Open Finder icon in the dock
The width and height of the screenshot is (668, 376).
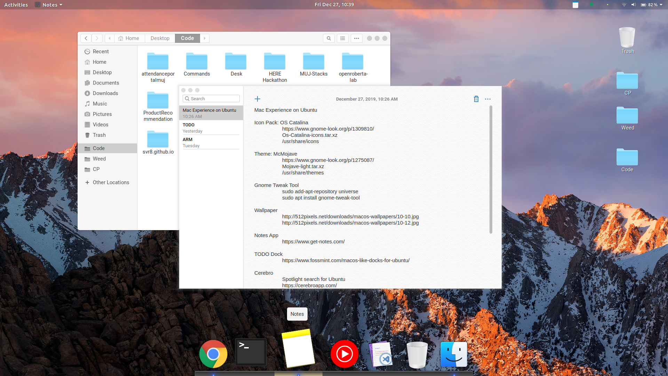(454, 354)
